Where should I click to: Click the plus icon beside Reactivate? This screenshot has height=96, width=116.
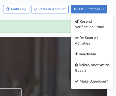point(76,54)
